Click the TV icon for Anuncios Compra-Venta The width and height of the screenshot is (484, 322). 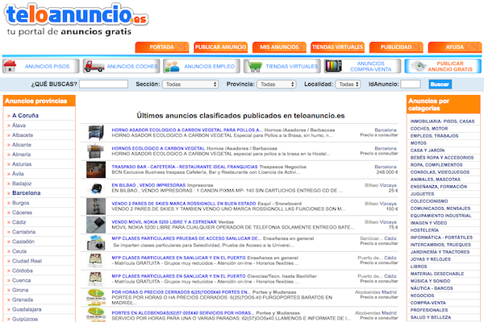tap(333, 66)
